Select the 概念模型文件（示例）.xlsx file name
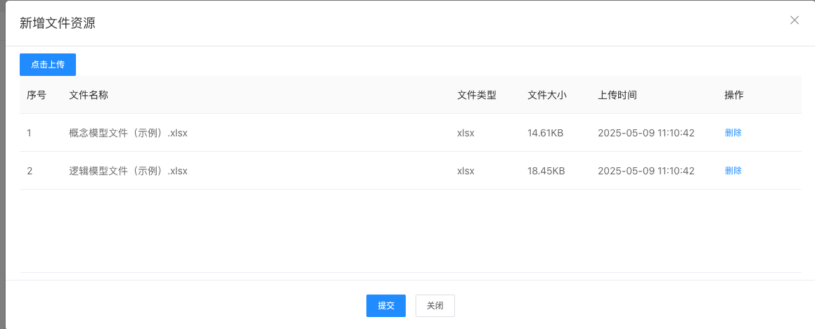815x329 pixels. pyautogui.click(x=128, y=132)
